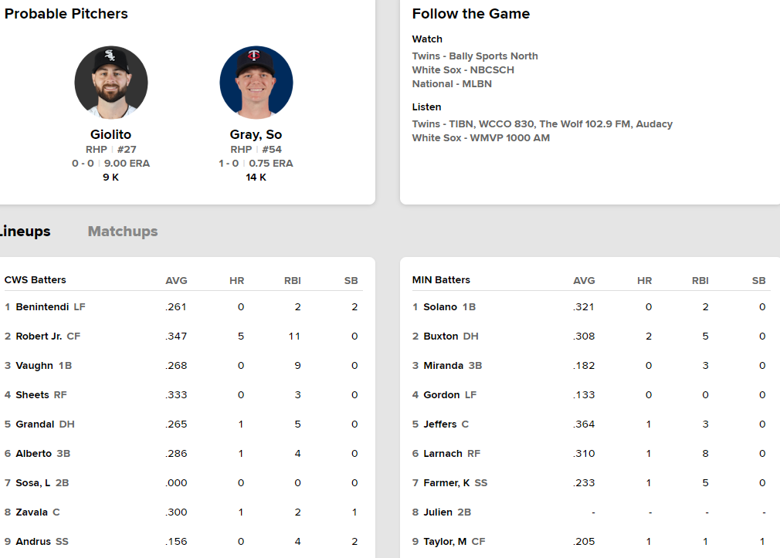780x558 pixels.
Task: Click Solano in the MIN batters list
Action: [x=440, y=307]
